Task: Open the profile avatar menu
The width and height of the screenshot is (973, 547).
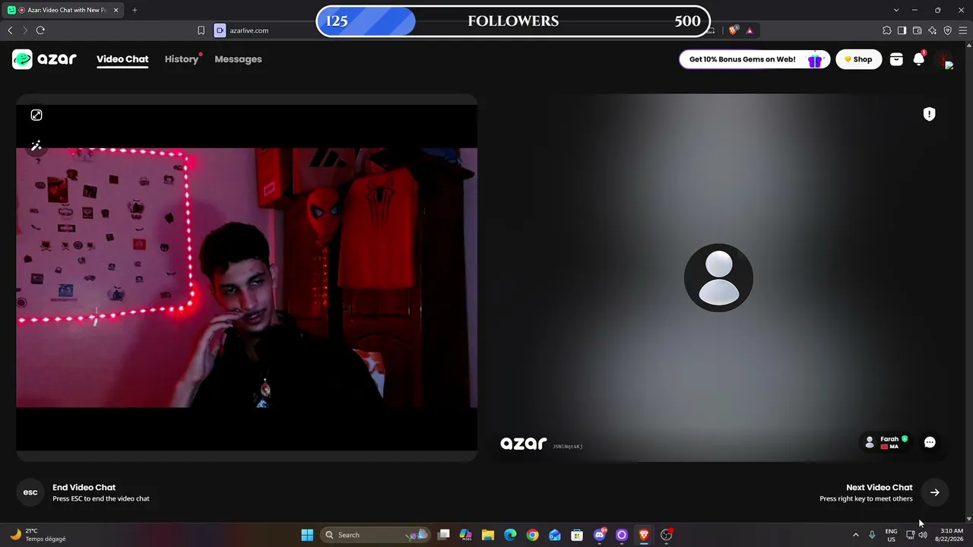Action: (x=944, y=59)
